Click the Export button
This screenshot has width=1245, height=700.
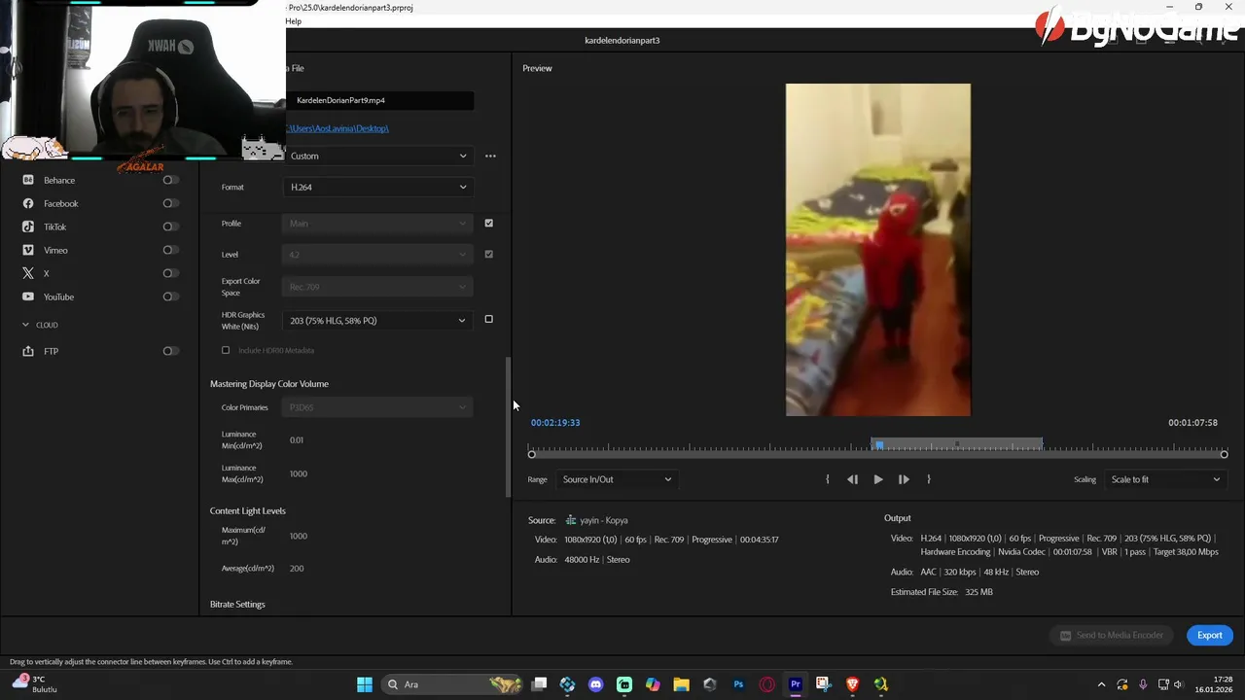click(x=1210, y=635)
